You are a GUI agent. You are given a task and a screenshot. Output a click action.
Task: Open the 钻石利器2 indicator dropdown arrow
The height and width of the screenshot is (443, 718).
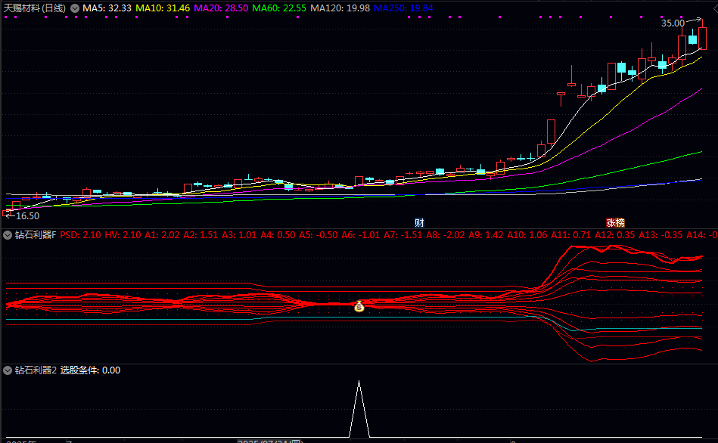tap(8, 370)
